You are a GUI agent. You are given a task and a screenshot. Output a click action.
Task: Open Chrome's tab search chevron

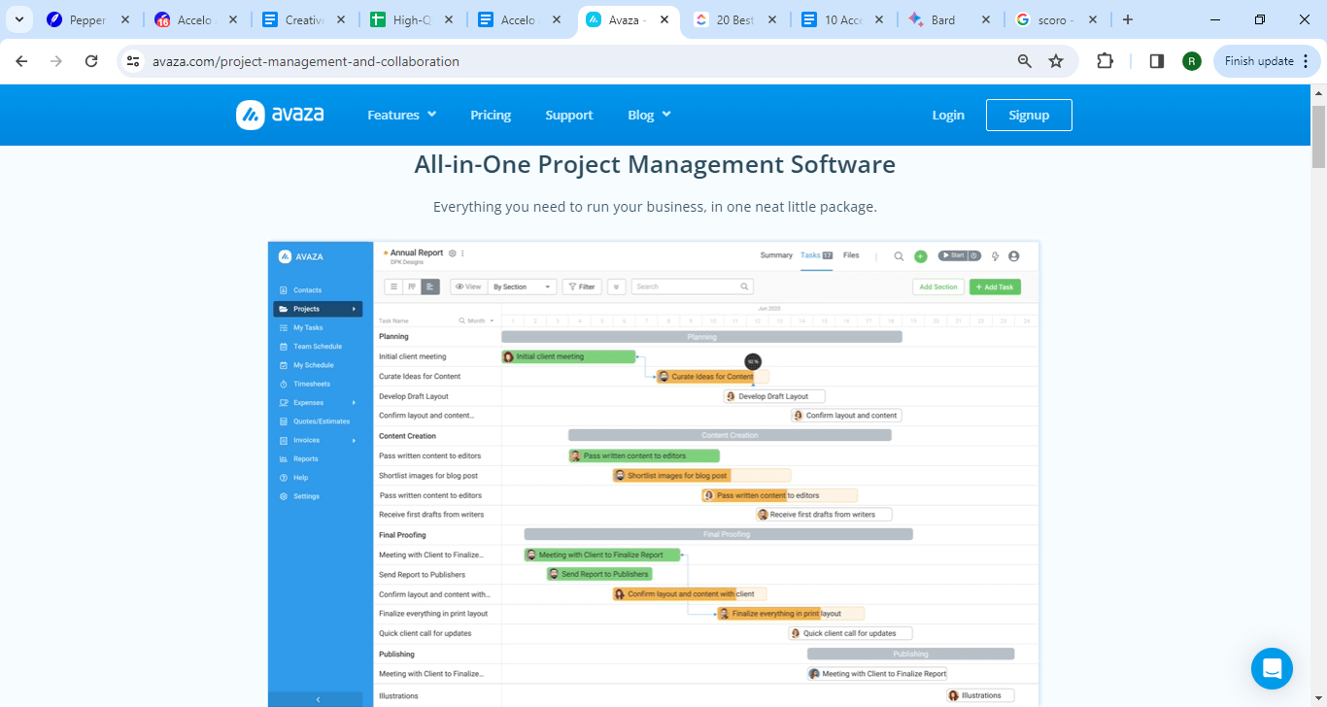click(x=19, y=19)
